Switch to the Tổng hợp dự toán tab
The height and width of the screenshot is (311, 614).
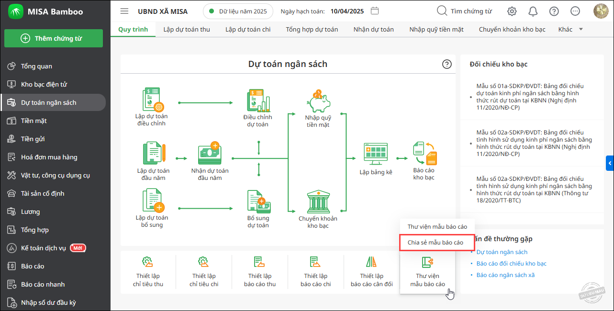pyautogui.click(x=312, y=29)
